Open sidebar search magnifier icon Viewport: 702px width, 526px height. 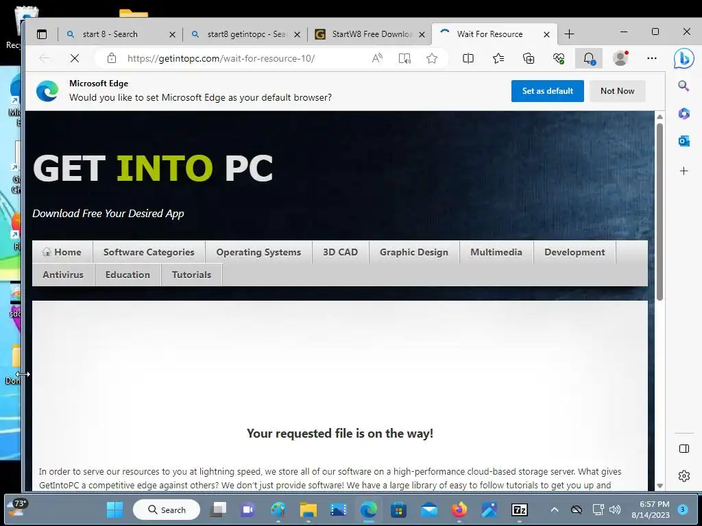point(683,86)
